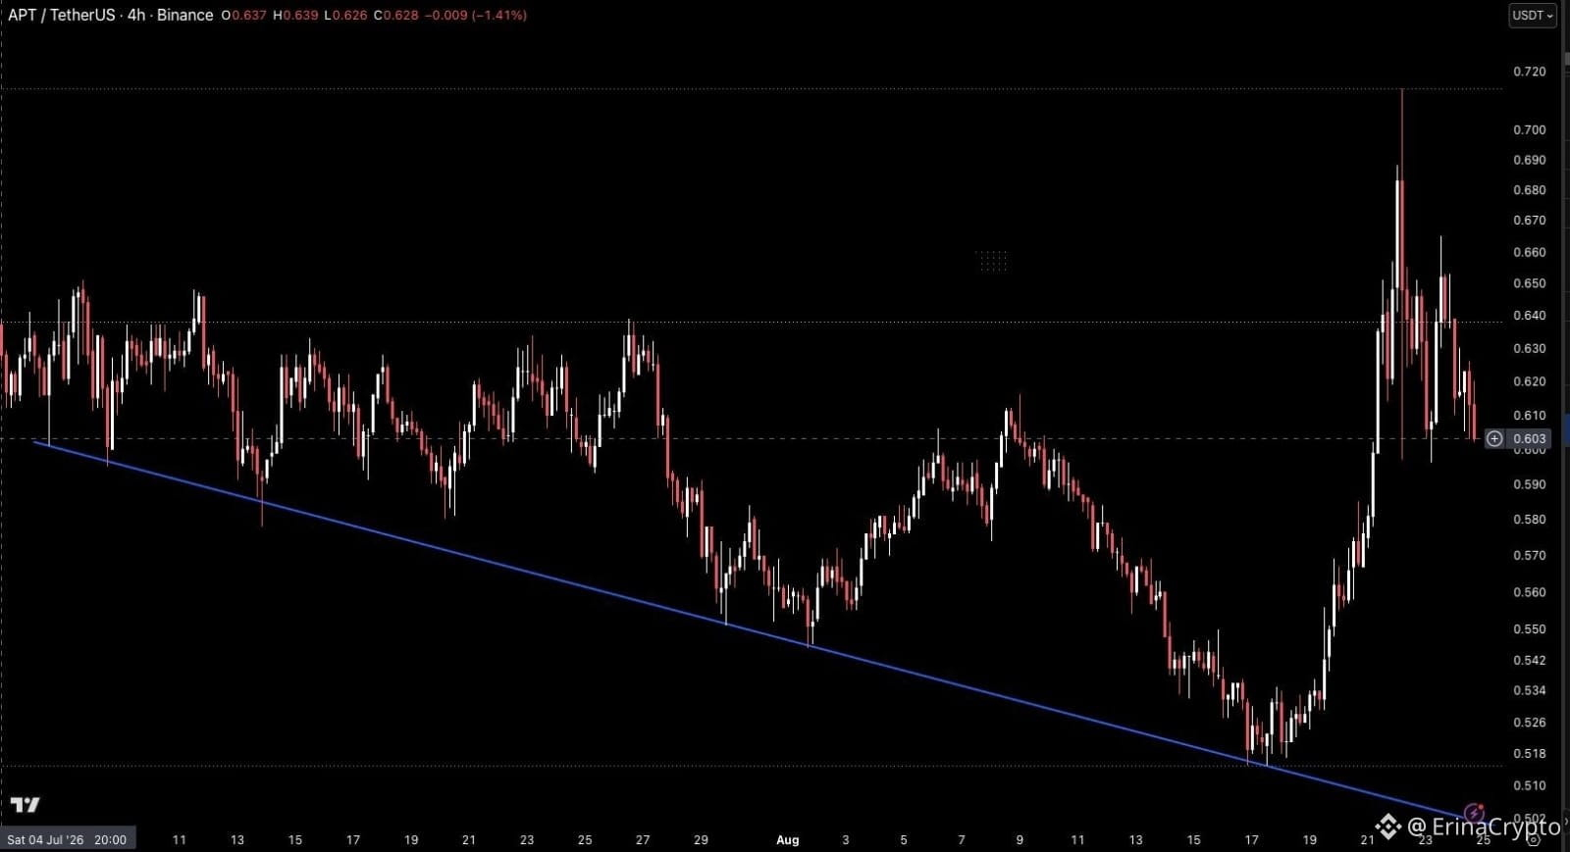Click the change value −0.009 (−1.41%)

[477, 15]
